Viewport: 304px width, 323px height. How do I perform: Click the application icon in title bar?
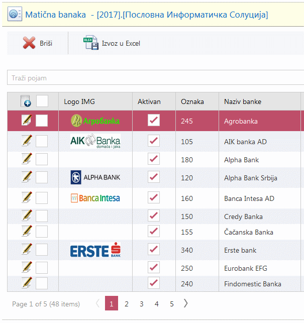coord(16,14)
